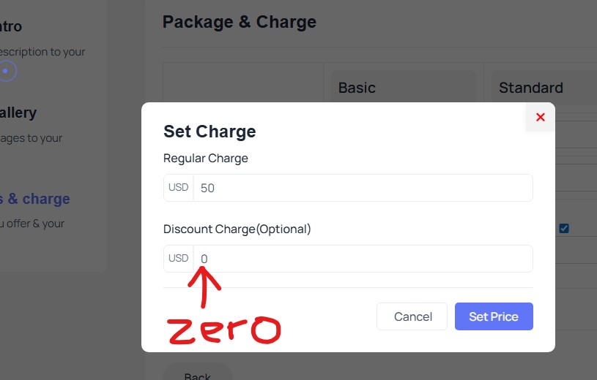This screenshot has height=380, width=597.
Task: Click the circular step indicator icon
Action: click(x=6, y=71)
